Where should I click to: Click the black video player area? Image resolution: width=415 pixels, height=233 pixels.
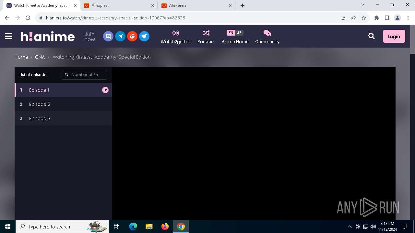click(254, 143)
